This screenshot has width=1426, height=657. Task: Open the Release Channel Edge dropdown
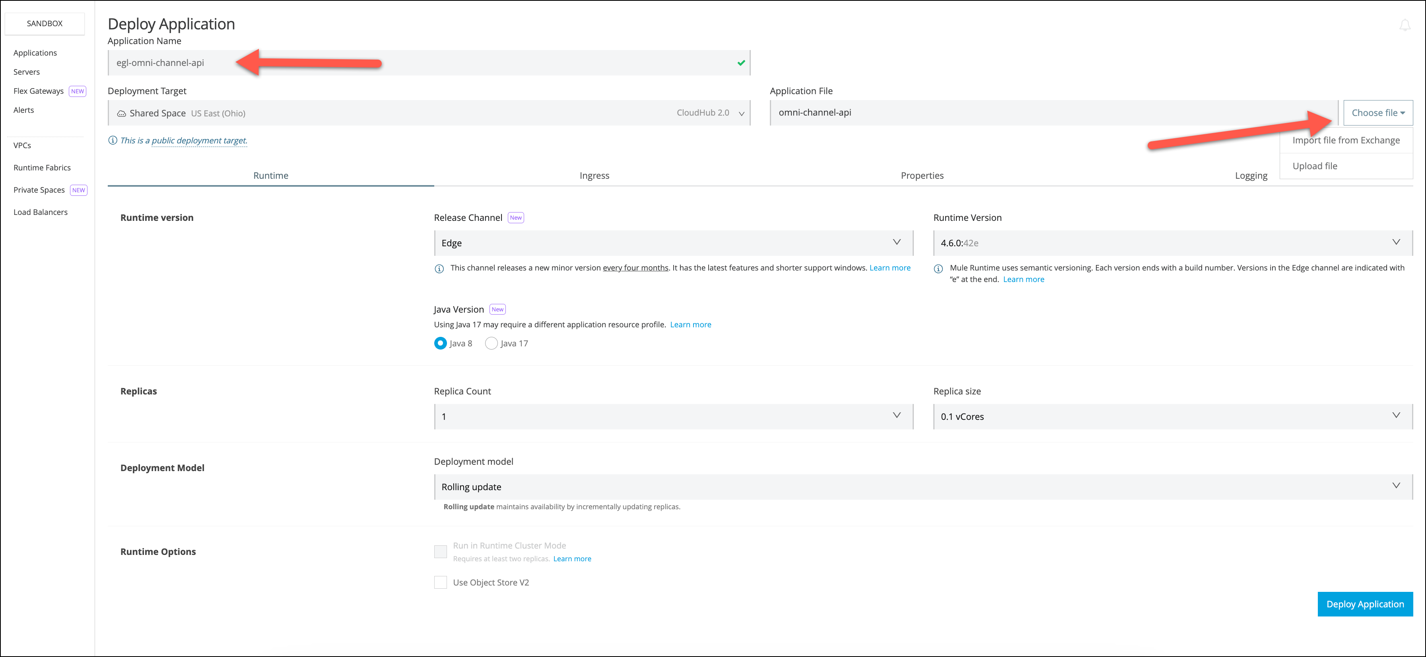(x=673, y=243)
